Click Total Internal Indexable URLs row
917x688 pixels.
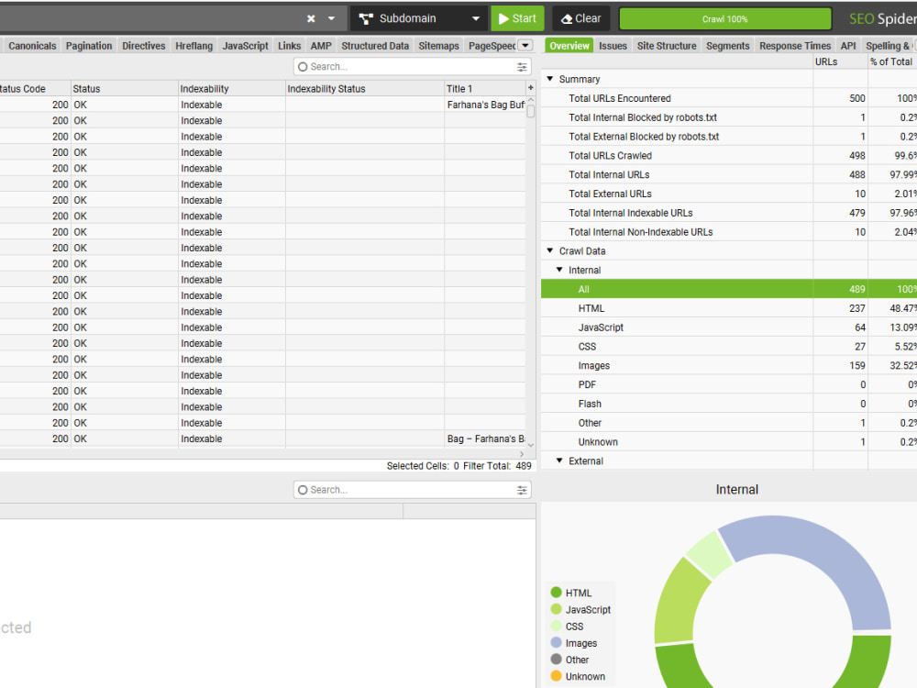tap(729, 213)
